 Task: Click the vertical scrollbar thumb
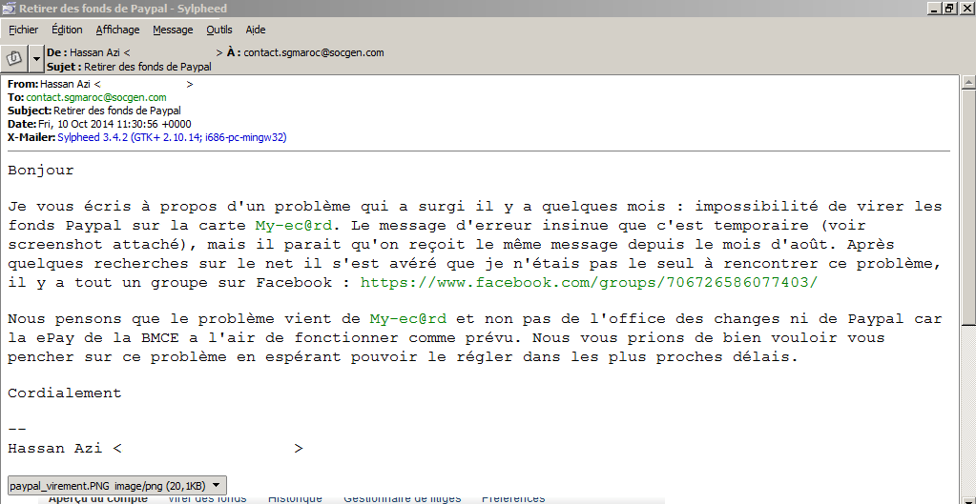968,206
